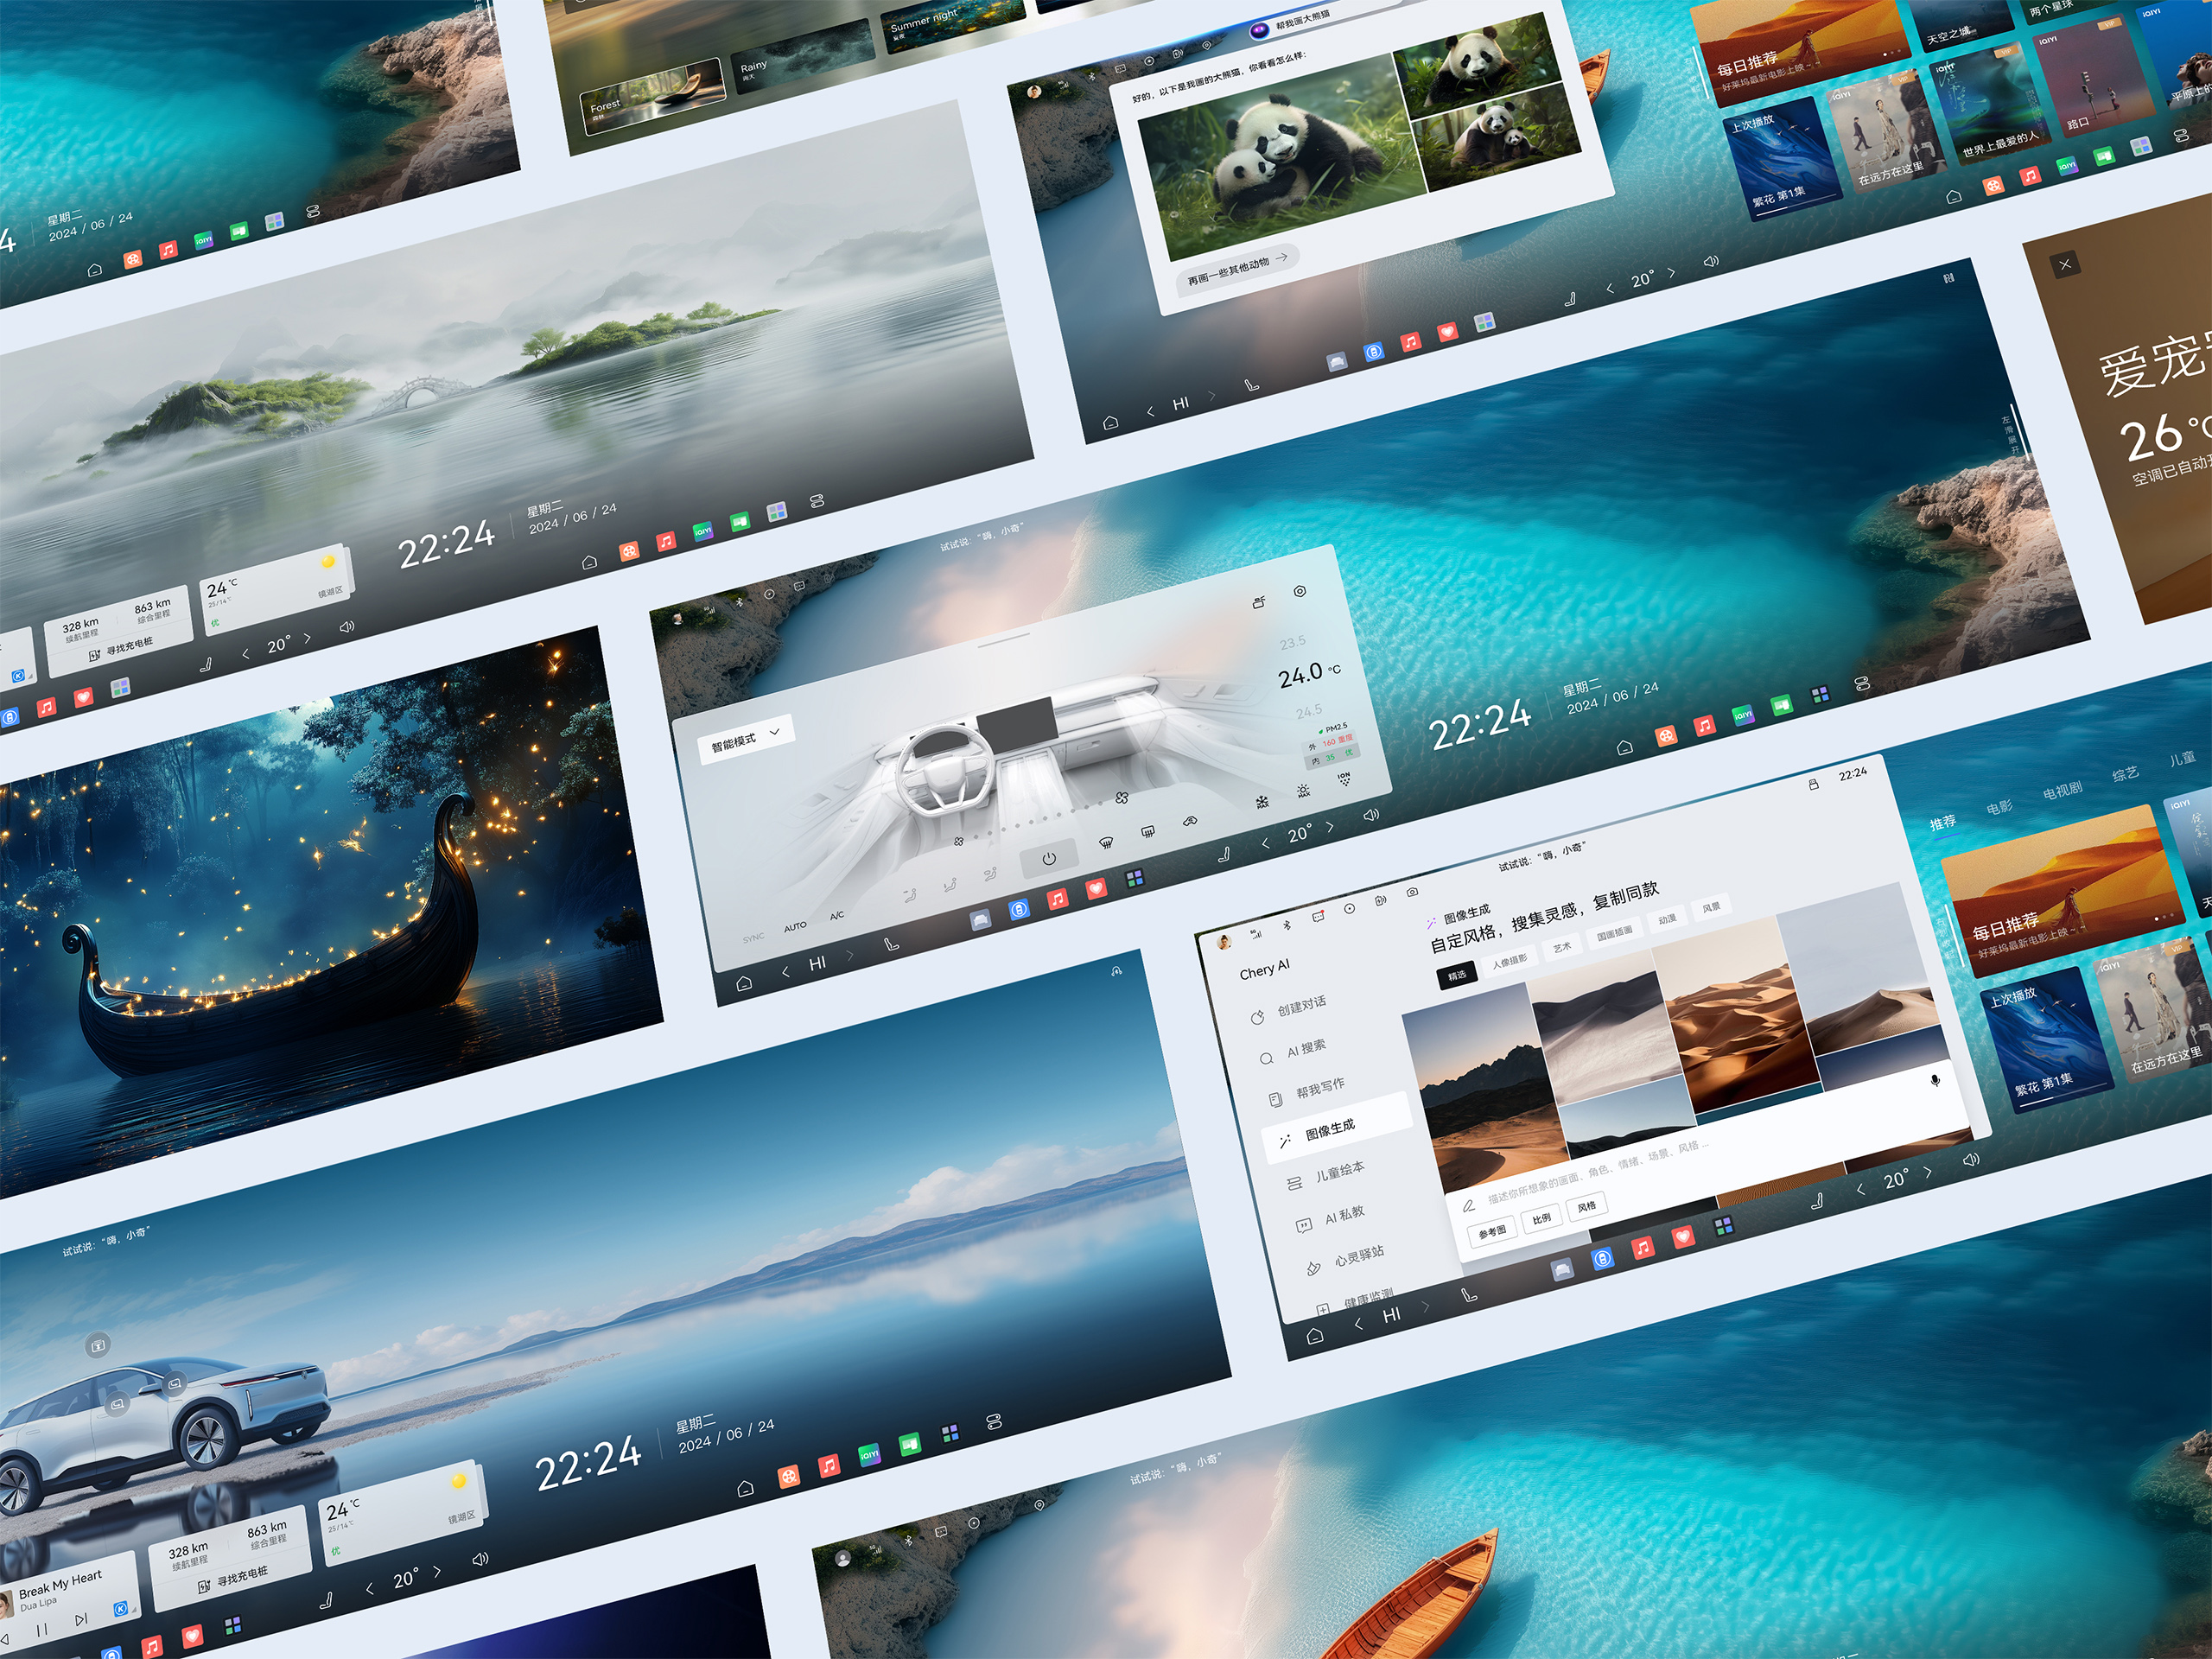Toggle AUTO mode in climate panel
2212x1659 pixels.
795,926
